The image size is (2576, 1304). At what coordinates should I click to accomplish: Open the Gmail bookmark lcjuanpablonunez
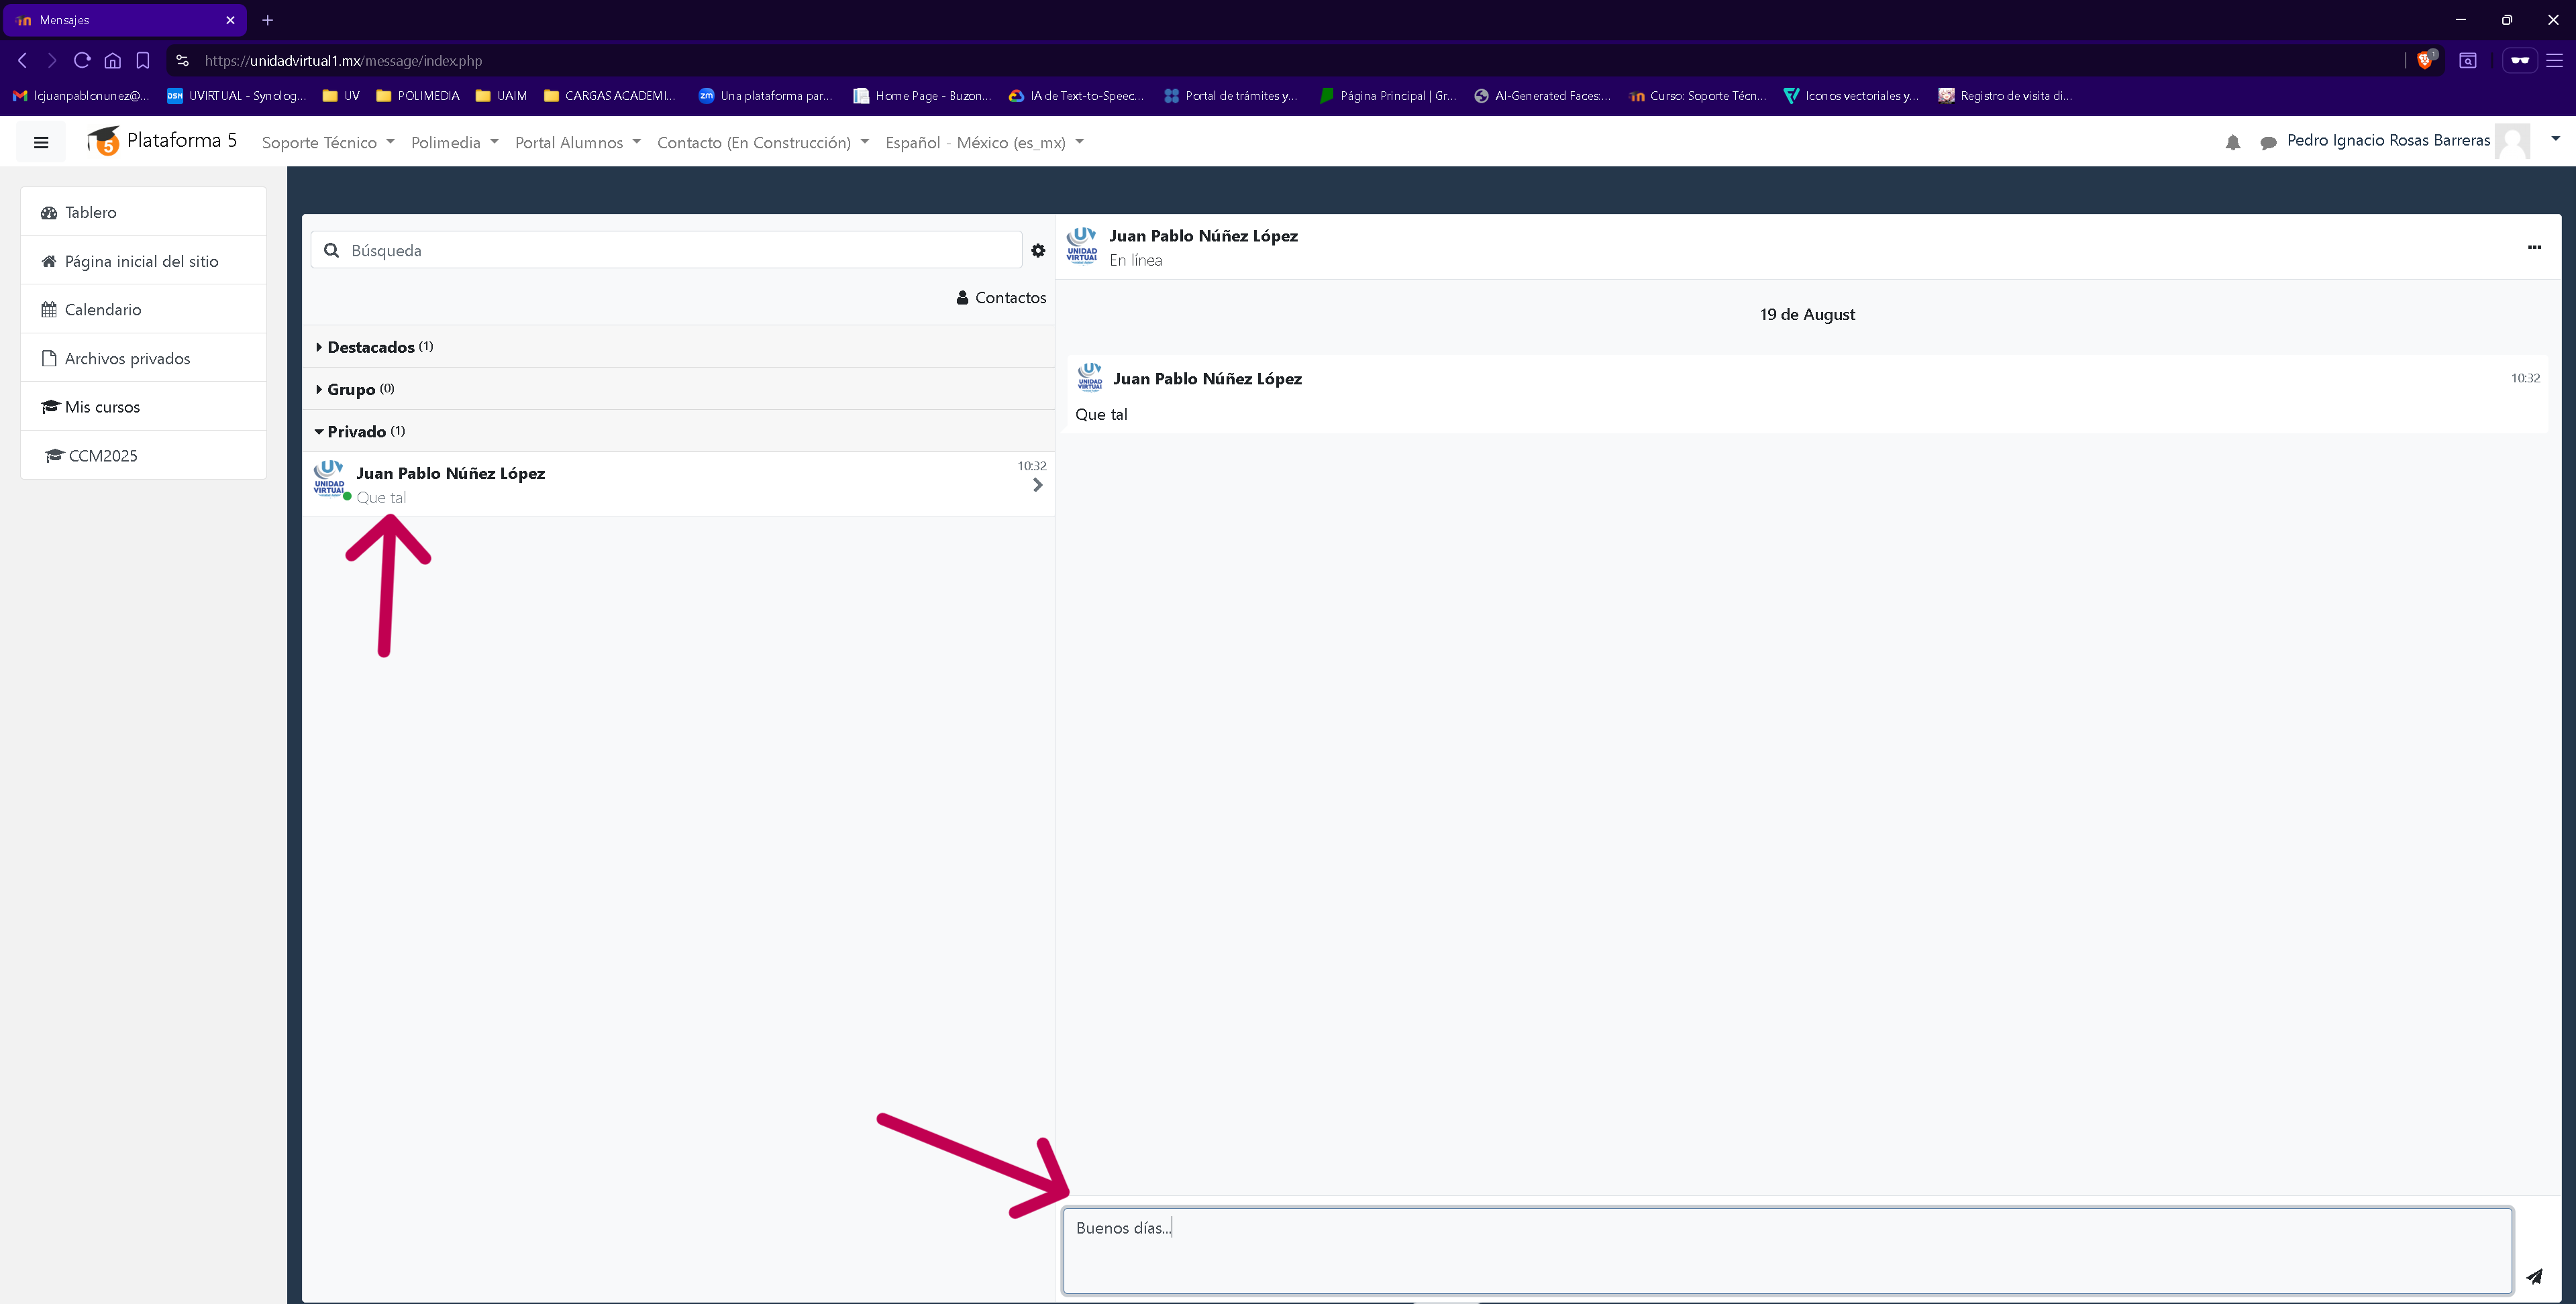point(82,96)
